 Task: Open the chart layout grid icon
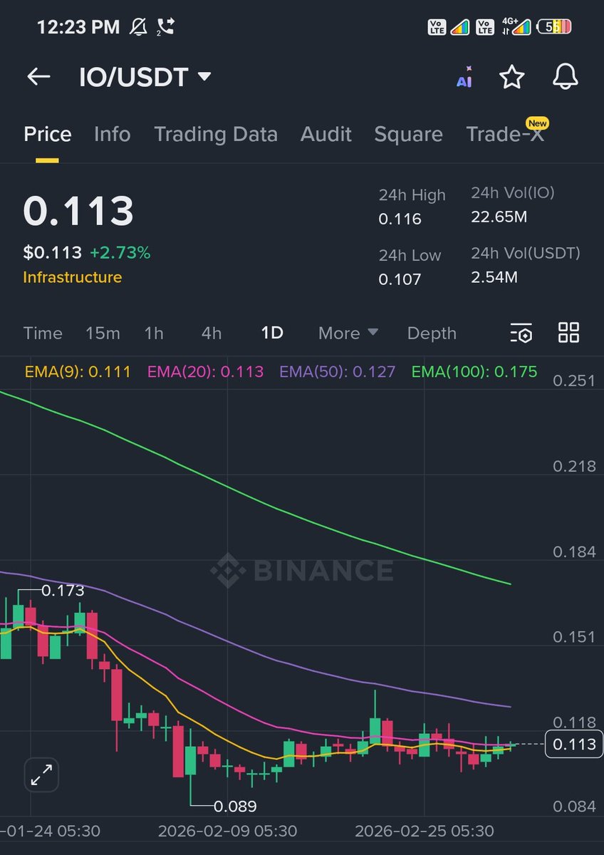pos(568,332)
